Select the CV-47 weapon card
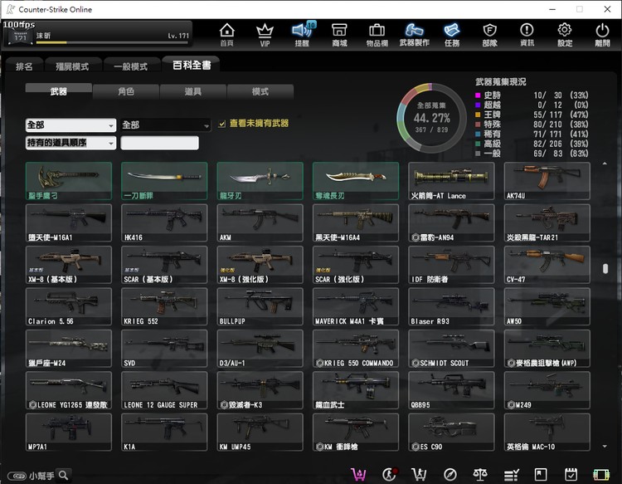 coord(547,265)
